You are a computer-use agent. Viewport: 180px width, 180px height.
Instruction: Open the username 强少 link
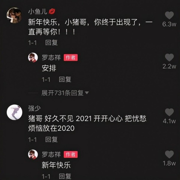coord(34,108)
